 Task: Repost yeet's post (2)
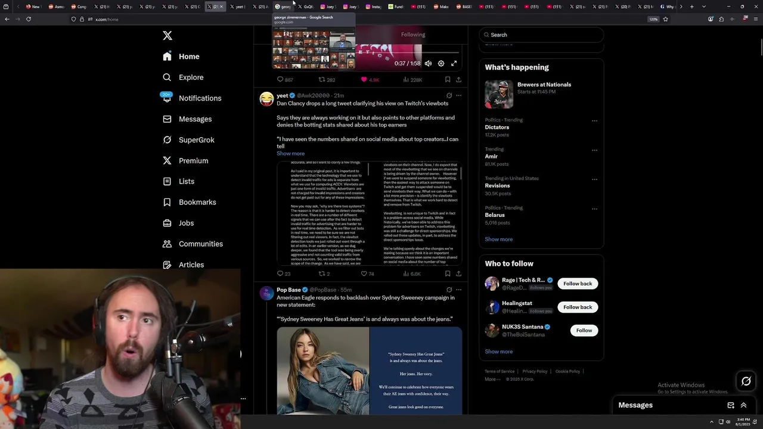tap(324, 273)
